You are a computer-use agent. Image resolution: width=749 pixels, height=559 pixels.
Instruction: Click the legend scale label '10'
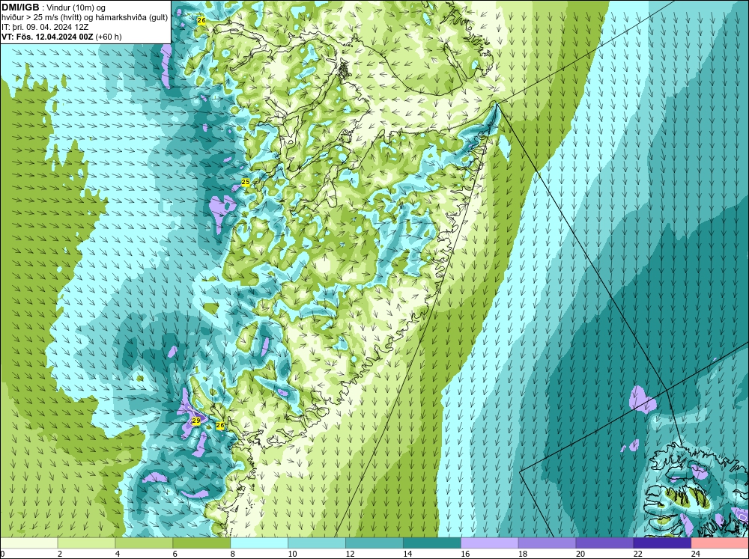click(x=292, y=555)
